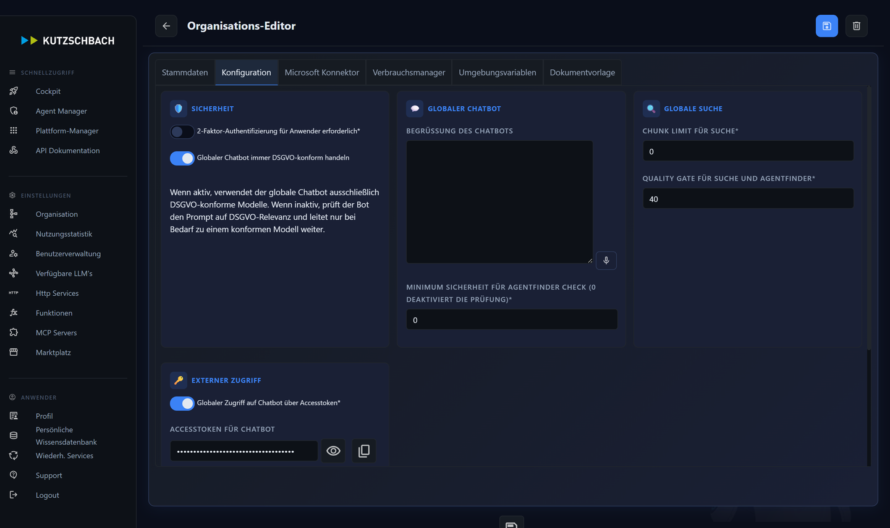This screenshot has height=528, width=890.
Task: Click the Accesstoken für Chatbot password field
Action: tap(244, 451)
